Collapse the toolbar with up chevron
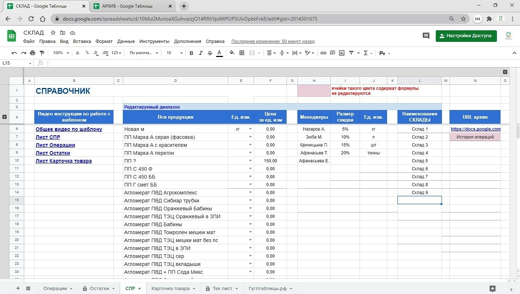The width and height of the screenshot is (520, 294). (x=514, y=53)
